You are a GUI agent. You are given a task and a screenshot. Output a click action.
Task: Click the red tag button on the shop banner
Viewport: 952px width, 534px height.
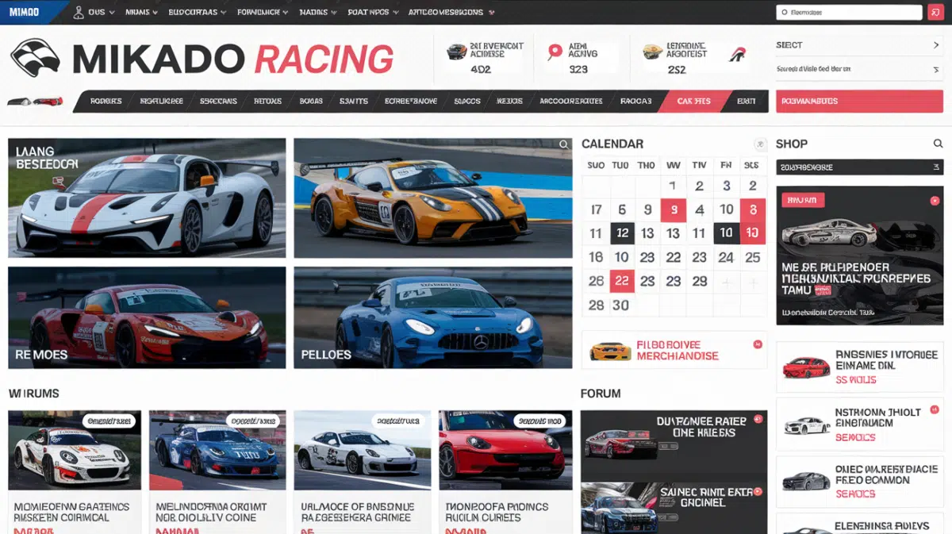click(x=803, y=201)
